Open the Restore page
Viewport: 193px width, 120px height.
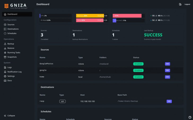(x=17, y=48)
